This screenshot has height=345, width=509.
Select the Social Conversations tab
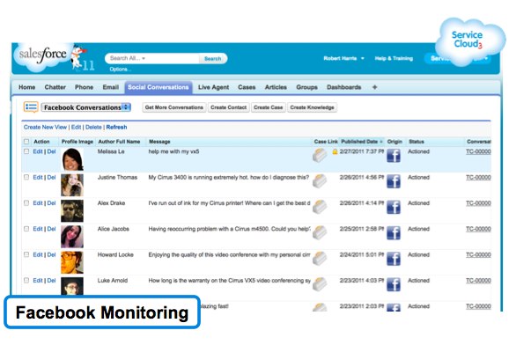[x=159, y=87]
